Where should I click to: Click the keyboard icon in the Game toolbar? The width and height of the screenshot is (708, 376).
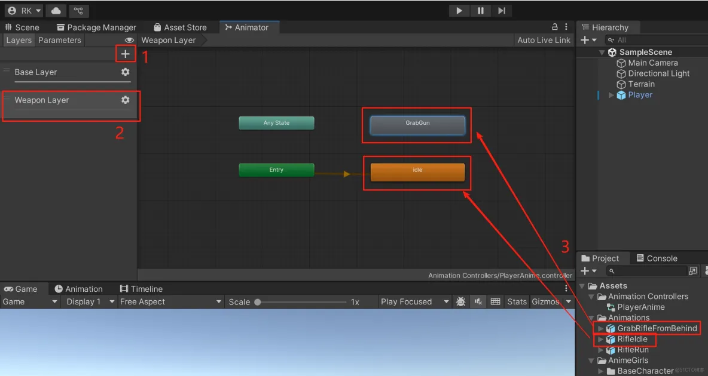495,301
